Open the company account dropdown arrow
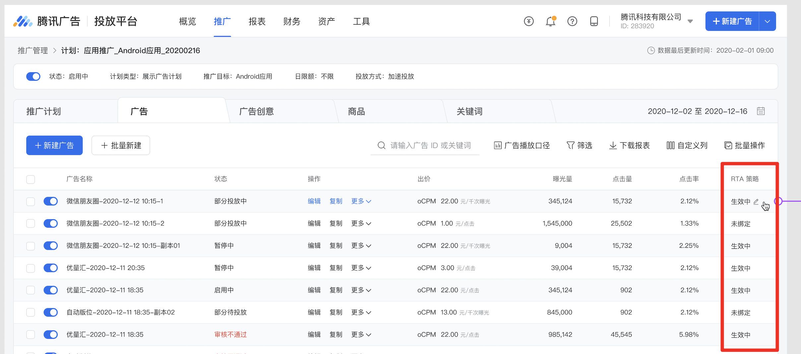Viewport: 801px width, 354px height. click(x=691, y=21)
